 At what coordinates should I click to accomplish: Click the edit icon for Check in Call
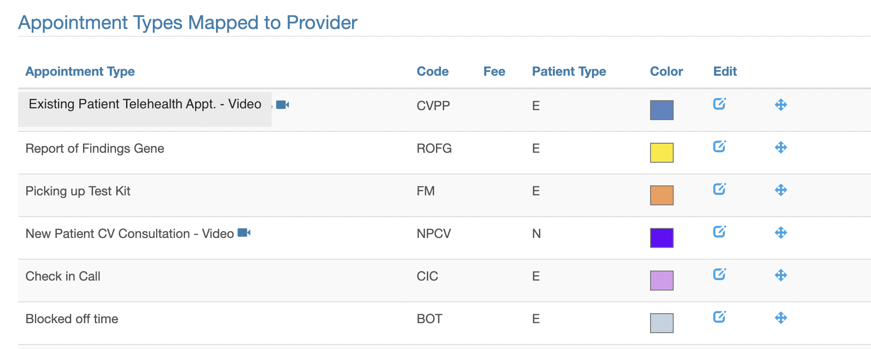pyautogui.click(x=719, y=274)
